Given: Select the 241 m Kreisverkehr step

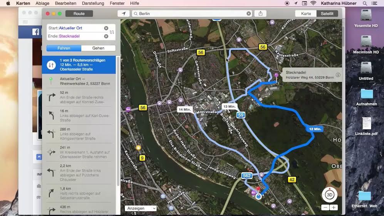Looking at the screenshot, I should click(x=79, y=152).
